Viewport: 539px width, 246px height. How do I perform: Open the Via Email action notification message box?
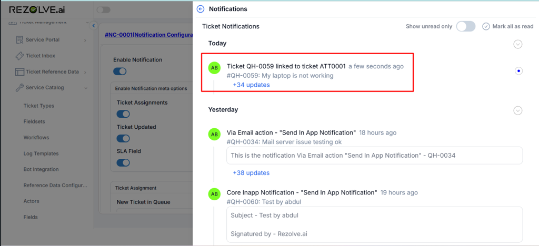point(374,155)
